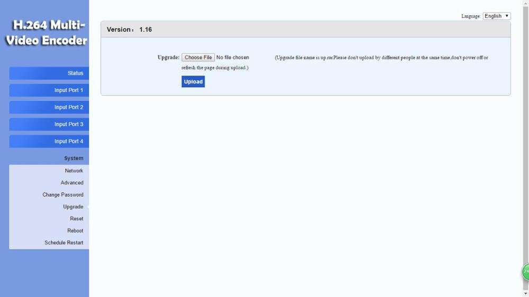Click the 'No file chosen' text
529x297 pixels.
click(232, 57)
